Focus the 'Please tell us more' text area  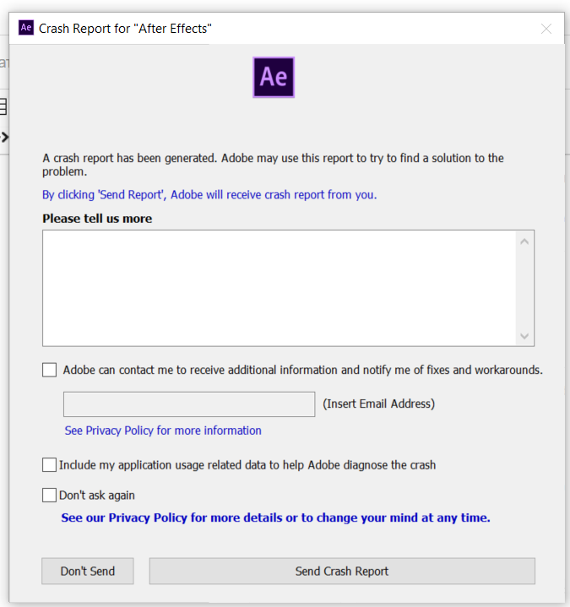279,288
